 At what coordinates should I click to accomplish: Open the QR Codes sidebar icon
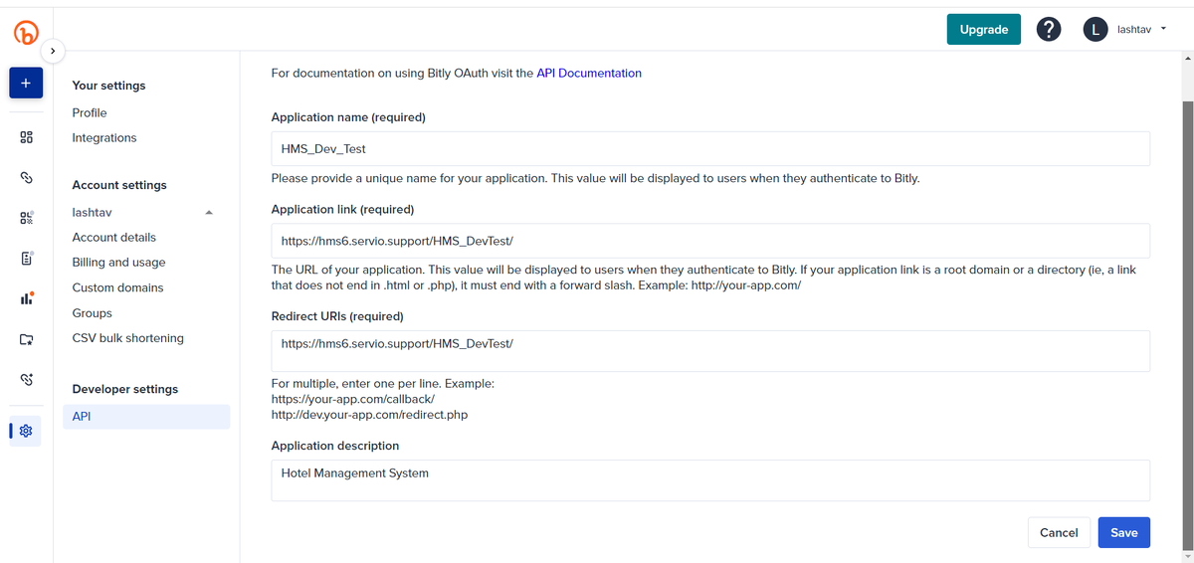click(27, 218)
